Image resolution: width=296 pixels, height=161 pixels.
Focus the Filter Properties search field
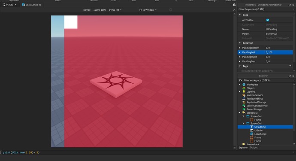pos(265,9)
